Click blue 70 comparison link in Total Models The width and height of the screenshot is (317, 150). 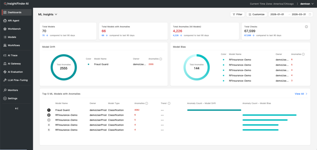pyautogui.click(x=43, y=36)
